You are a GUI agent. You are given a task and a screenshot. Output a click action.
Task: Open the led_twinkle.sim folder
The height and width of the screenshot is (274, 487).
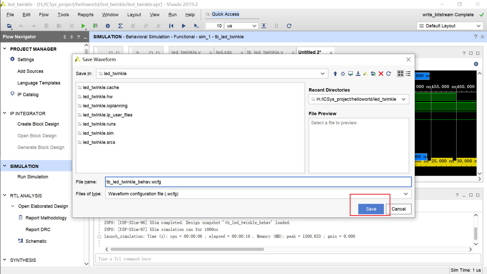98,133
